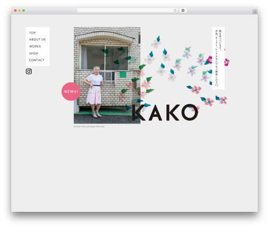Open the CONTACT page

pos(37,60)
